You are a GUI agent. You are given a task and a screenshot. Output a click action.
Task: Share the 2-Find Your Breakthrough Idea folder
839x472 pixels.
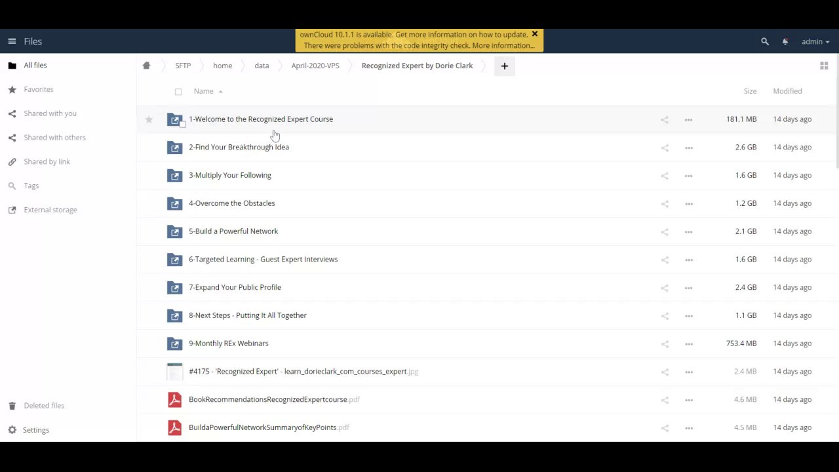[x=665, y=147]
